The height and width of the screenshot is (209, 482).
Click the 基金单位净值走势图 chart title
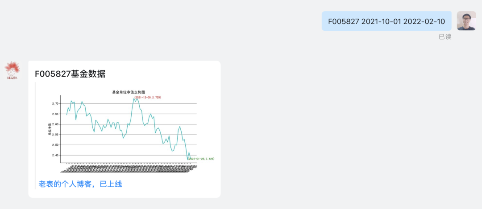coord(128,92)
